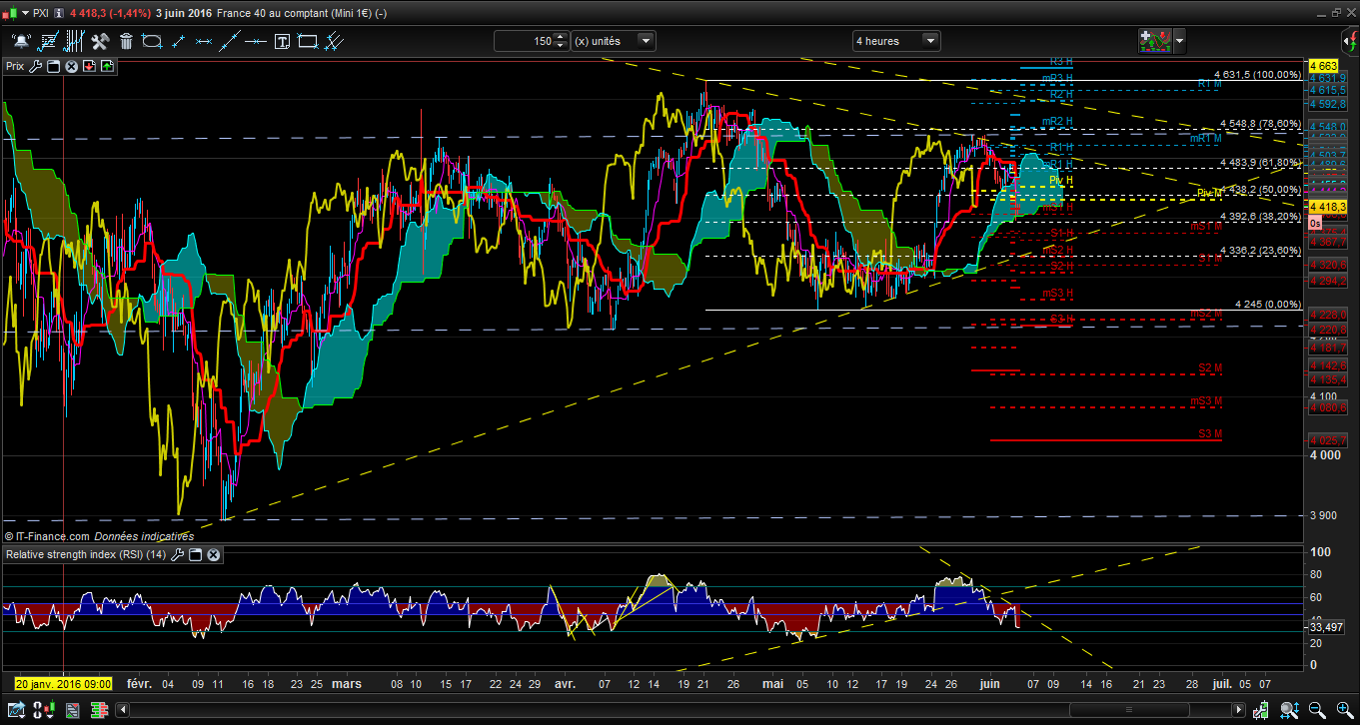This screenshot has height=725, width=1360.
Task: Click the bottom-left chart export icon
Action: point(15,710)
